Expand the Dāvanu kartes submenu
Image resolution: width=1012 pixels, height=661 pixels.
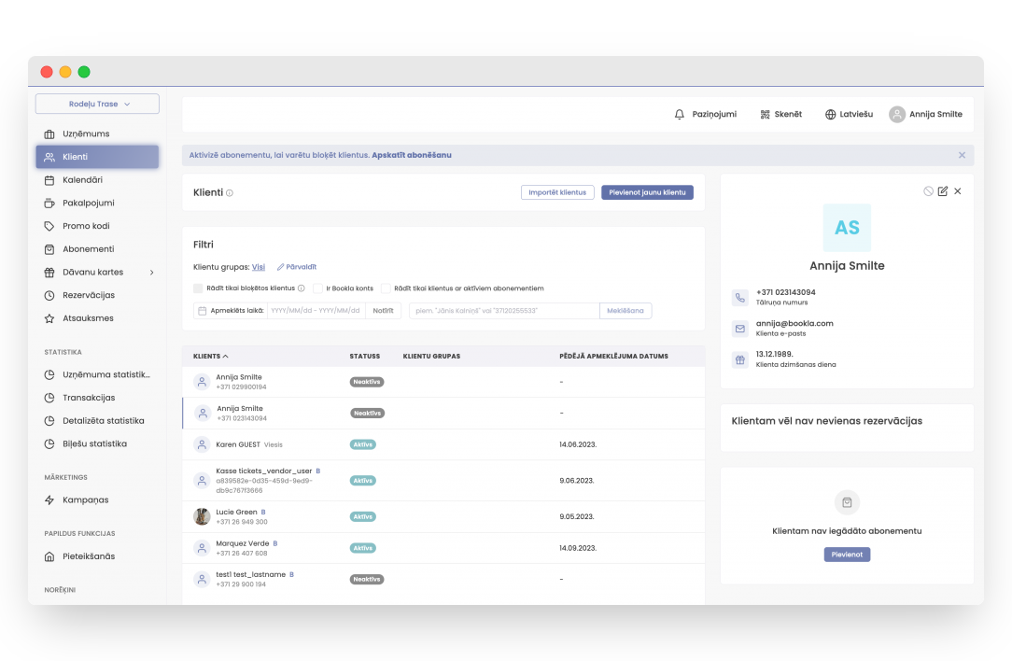151,273
